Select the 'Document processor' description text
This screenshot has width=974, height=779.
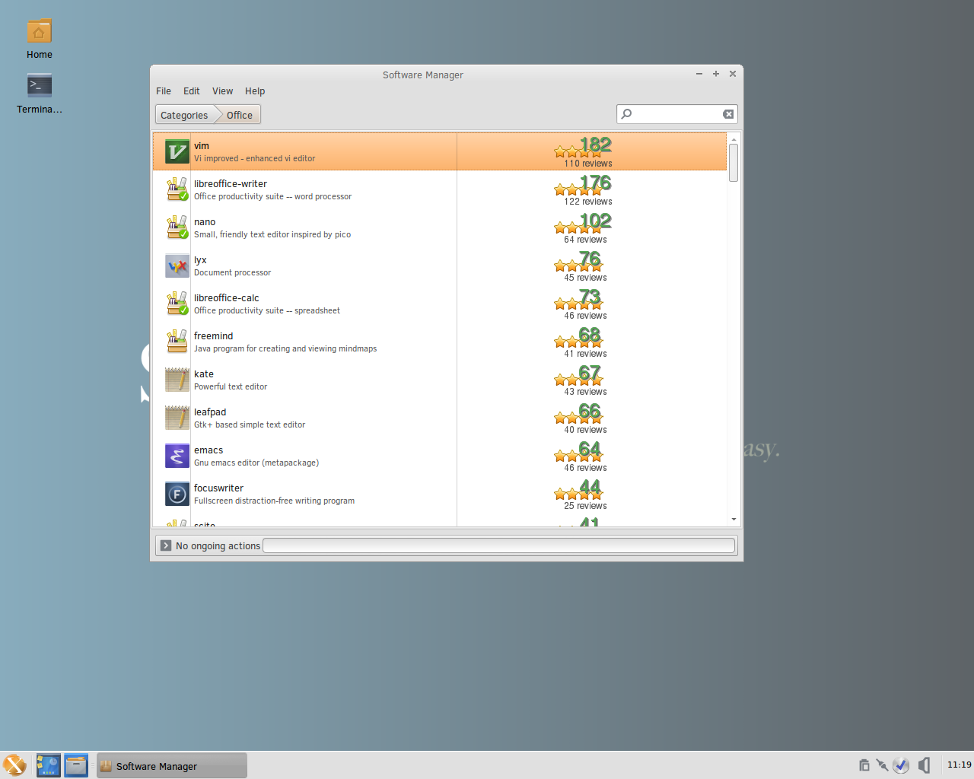pos(232,272)
